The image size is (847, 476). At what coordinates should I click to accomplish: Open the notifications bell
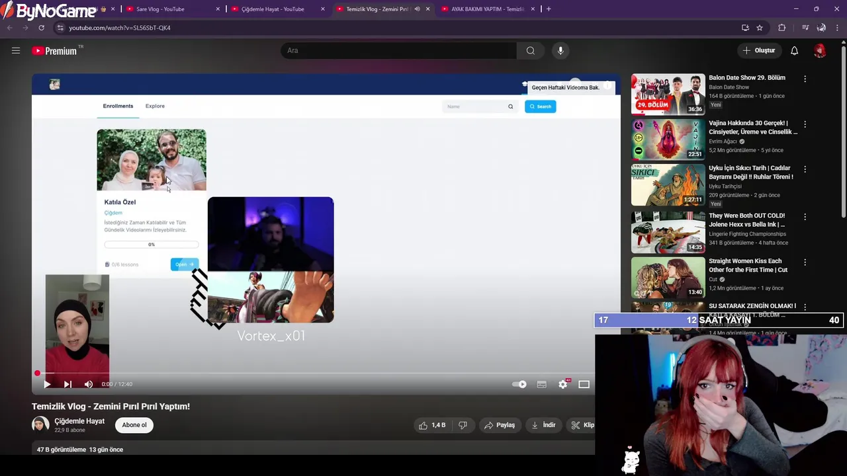click(794, 50)
